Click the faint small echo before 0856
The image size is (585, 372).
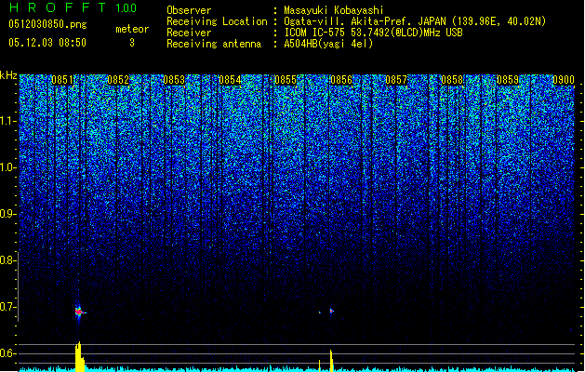pos(320,312)
